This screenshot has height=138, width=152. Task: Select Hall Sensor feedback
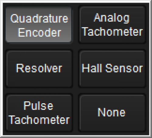tap(112, 69)
